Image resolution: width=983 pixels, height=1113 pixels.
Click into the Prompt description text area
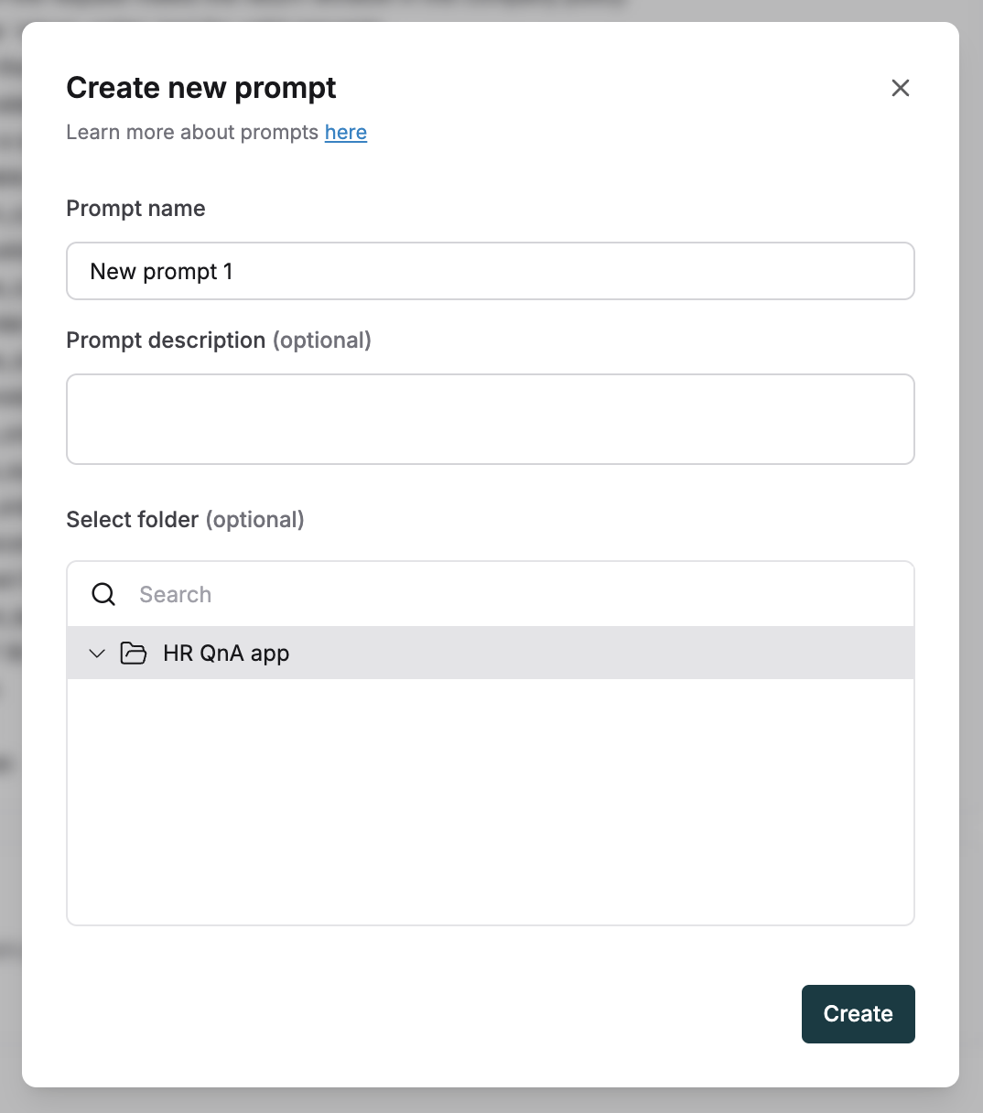tap(491, 419)
